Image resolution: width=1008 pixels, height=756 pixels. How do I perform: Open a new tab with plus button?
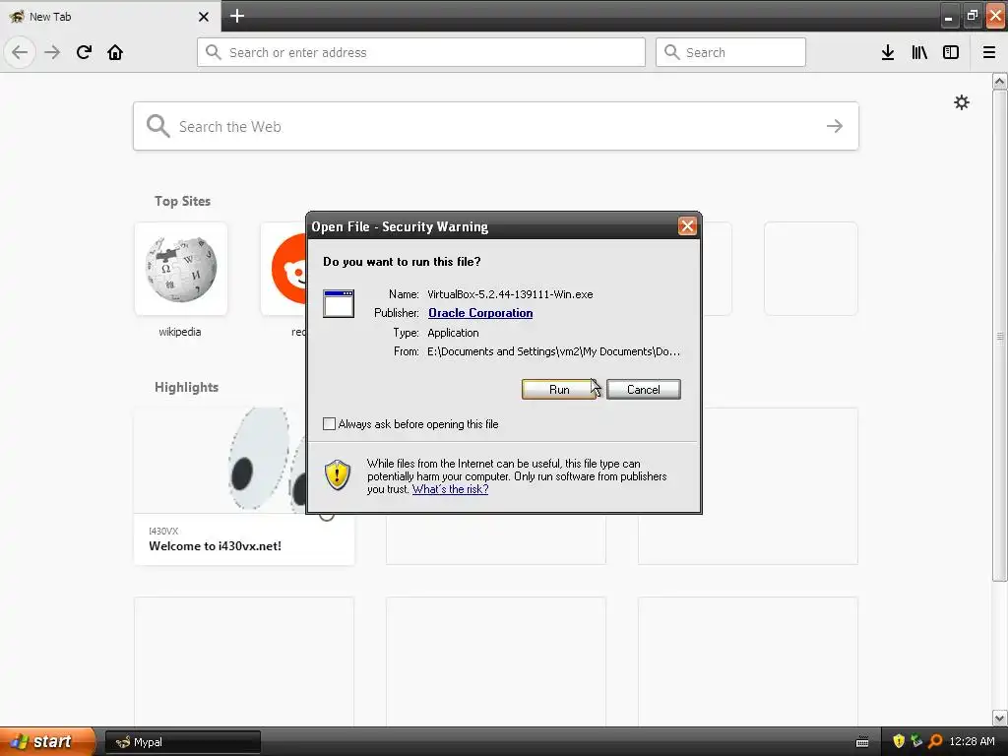tap(237, 16)
